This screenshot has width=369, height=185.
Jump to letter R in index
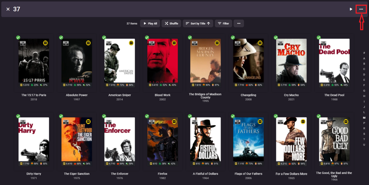pyautogui.click(x=364, y=128)
